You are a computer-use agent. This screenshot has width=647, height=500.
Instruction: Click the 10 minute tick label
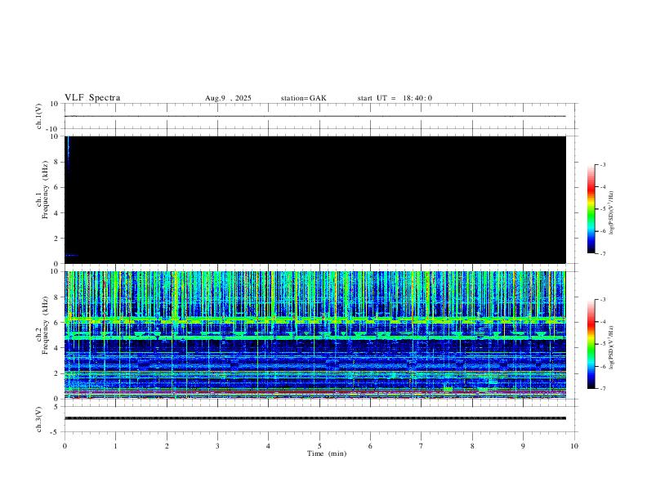tap(574, 446)
